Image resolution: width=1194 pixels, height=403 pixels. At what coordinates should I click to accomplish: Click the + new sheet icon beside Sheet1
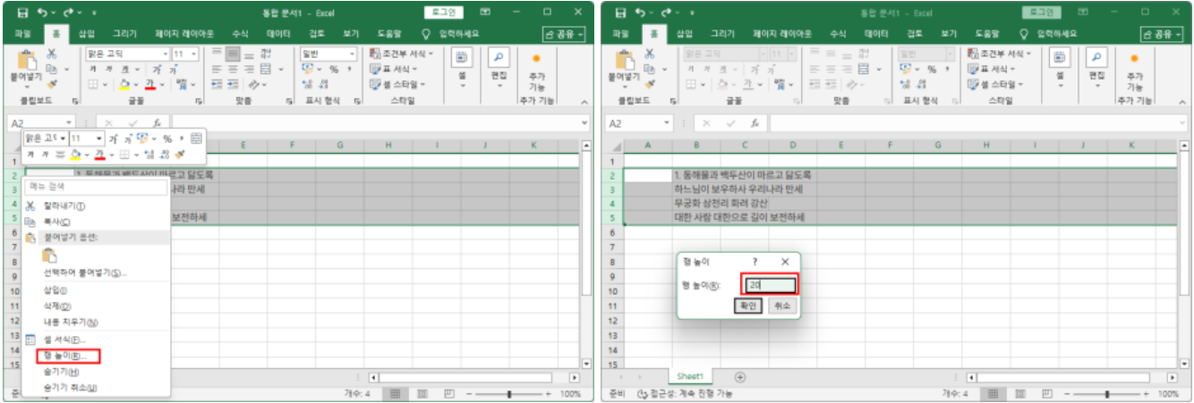[739, 377]
